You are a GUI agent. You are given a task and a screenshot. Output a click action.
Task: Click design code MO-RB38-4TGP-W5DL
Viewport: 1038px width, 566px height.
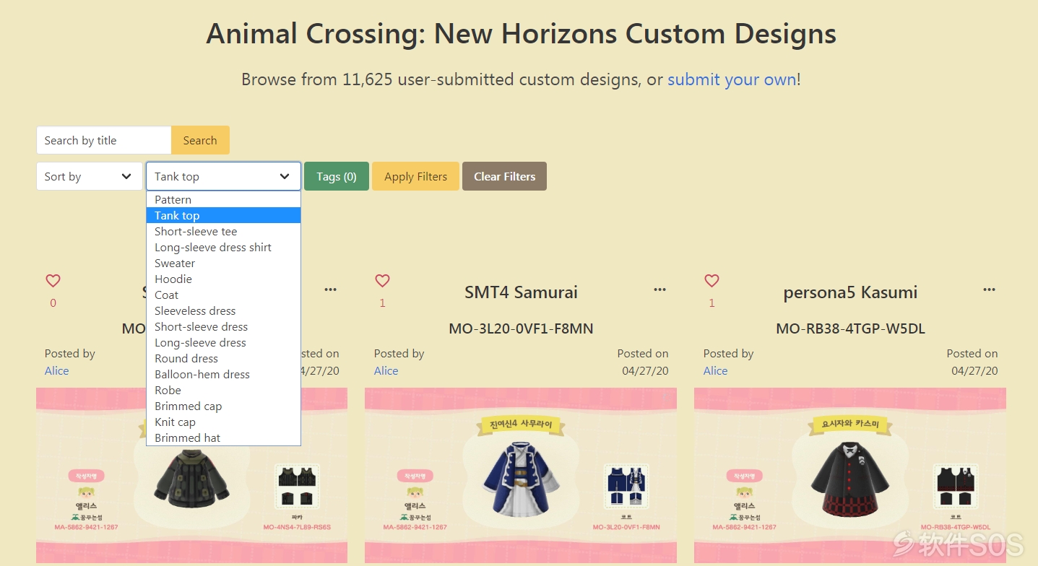click(850, 328)
